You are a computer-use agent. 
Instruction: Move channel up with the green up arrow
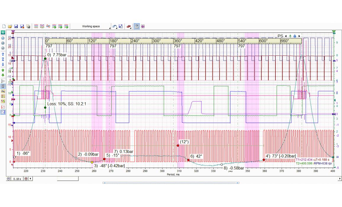click(x=3, y=70)
